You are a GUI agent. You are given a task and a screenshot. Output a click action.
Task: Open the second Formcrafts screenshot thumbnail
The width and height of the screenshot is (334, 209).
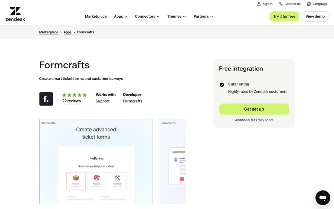pyautogui.click(x=172, y=161)
